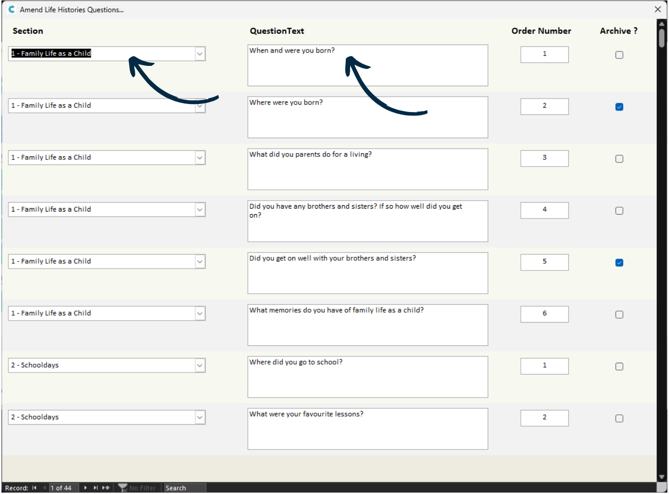Image resolution: width=669 pixels, height=494 pixels.
Task: Edit 'What did you parents do for a living?'
Action: click(368, 169)
